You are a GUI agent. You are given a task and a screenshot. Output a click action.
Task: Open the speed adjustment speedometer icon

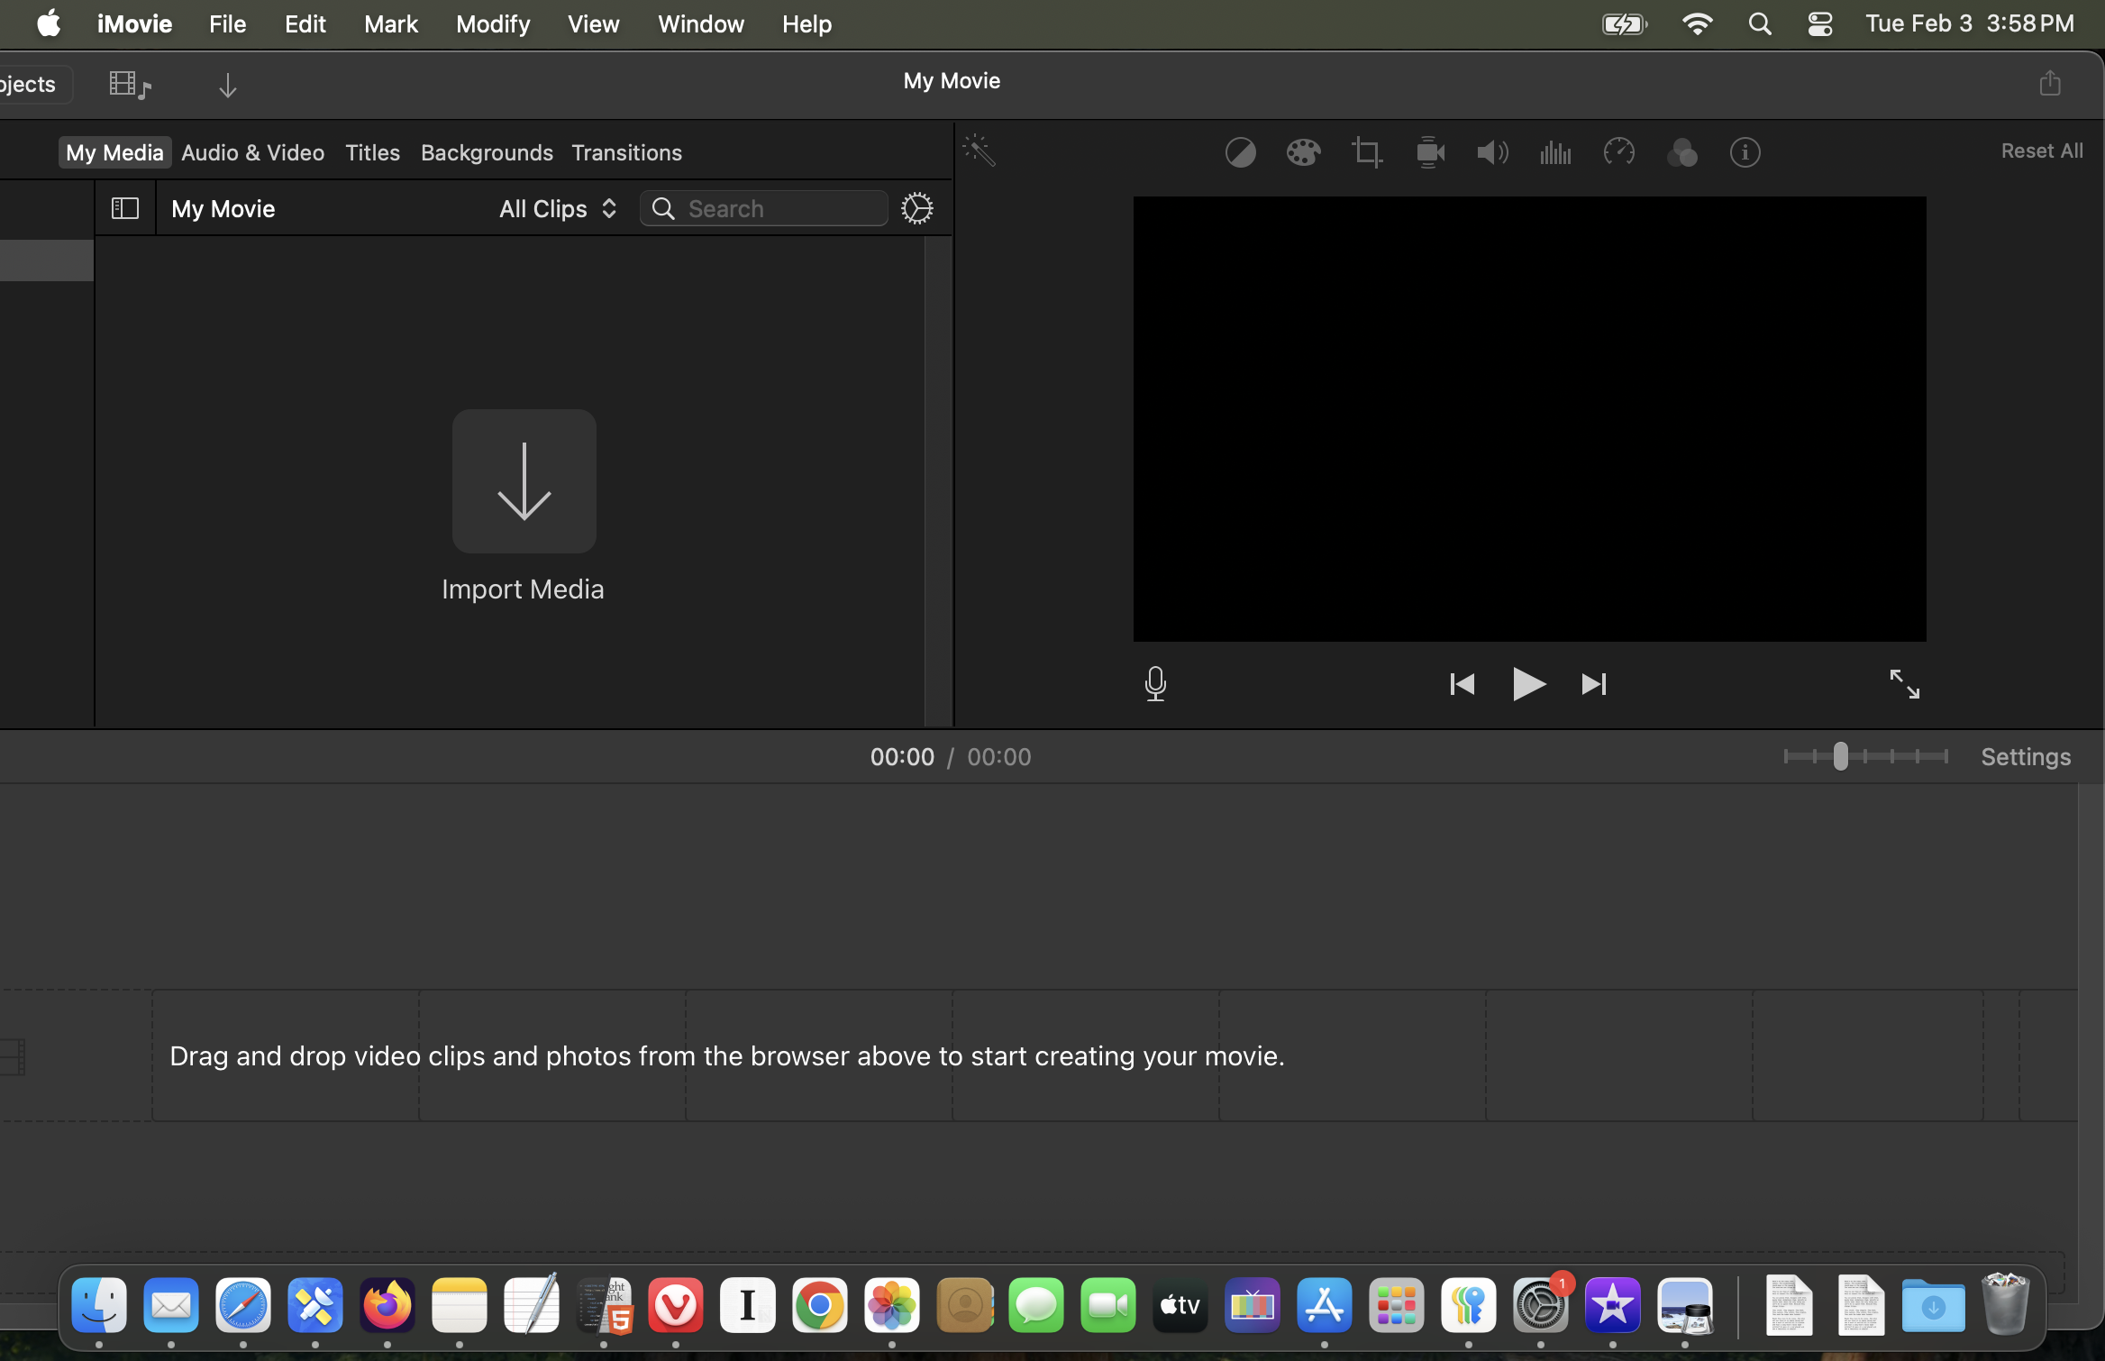coord(1618,152)
